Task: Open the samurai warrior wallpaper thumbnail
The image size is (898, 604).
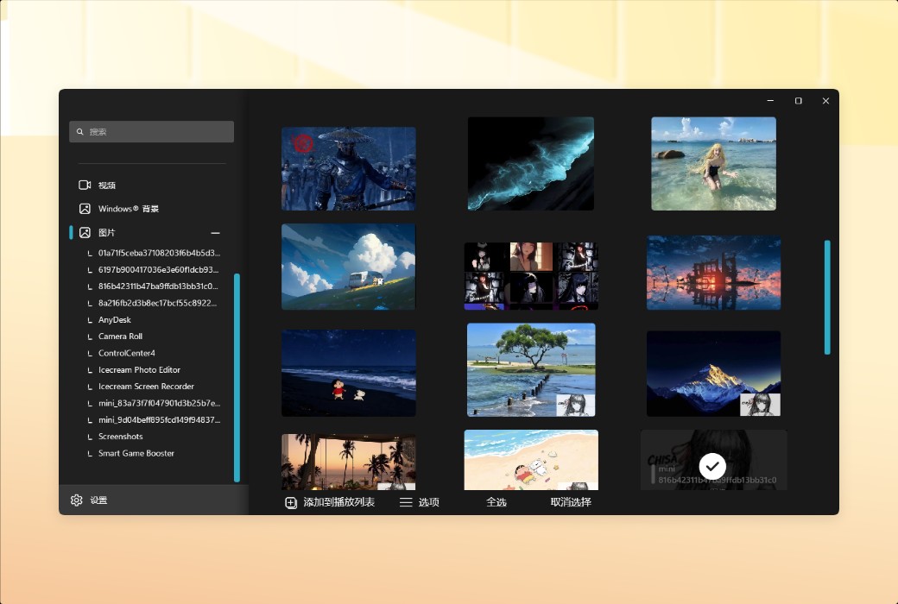Action: 348,167
